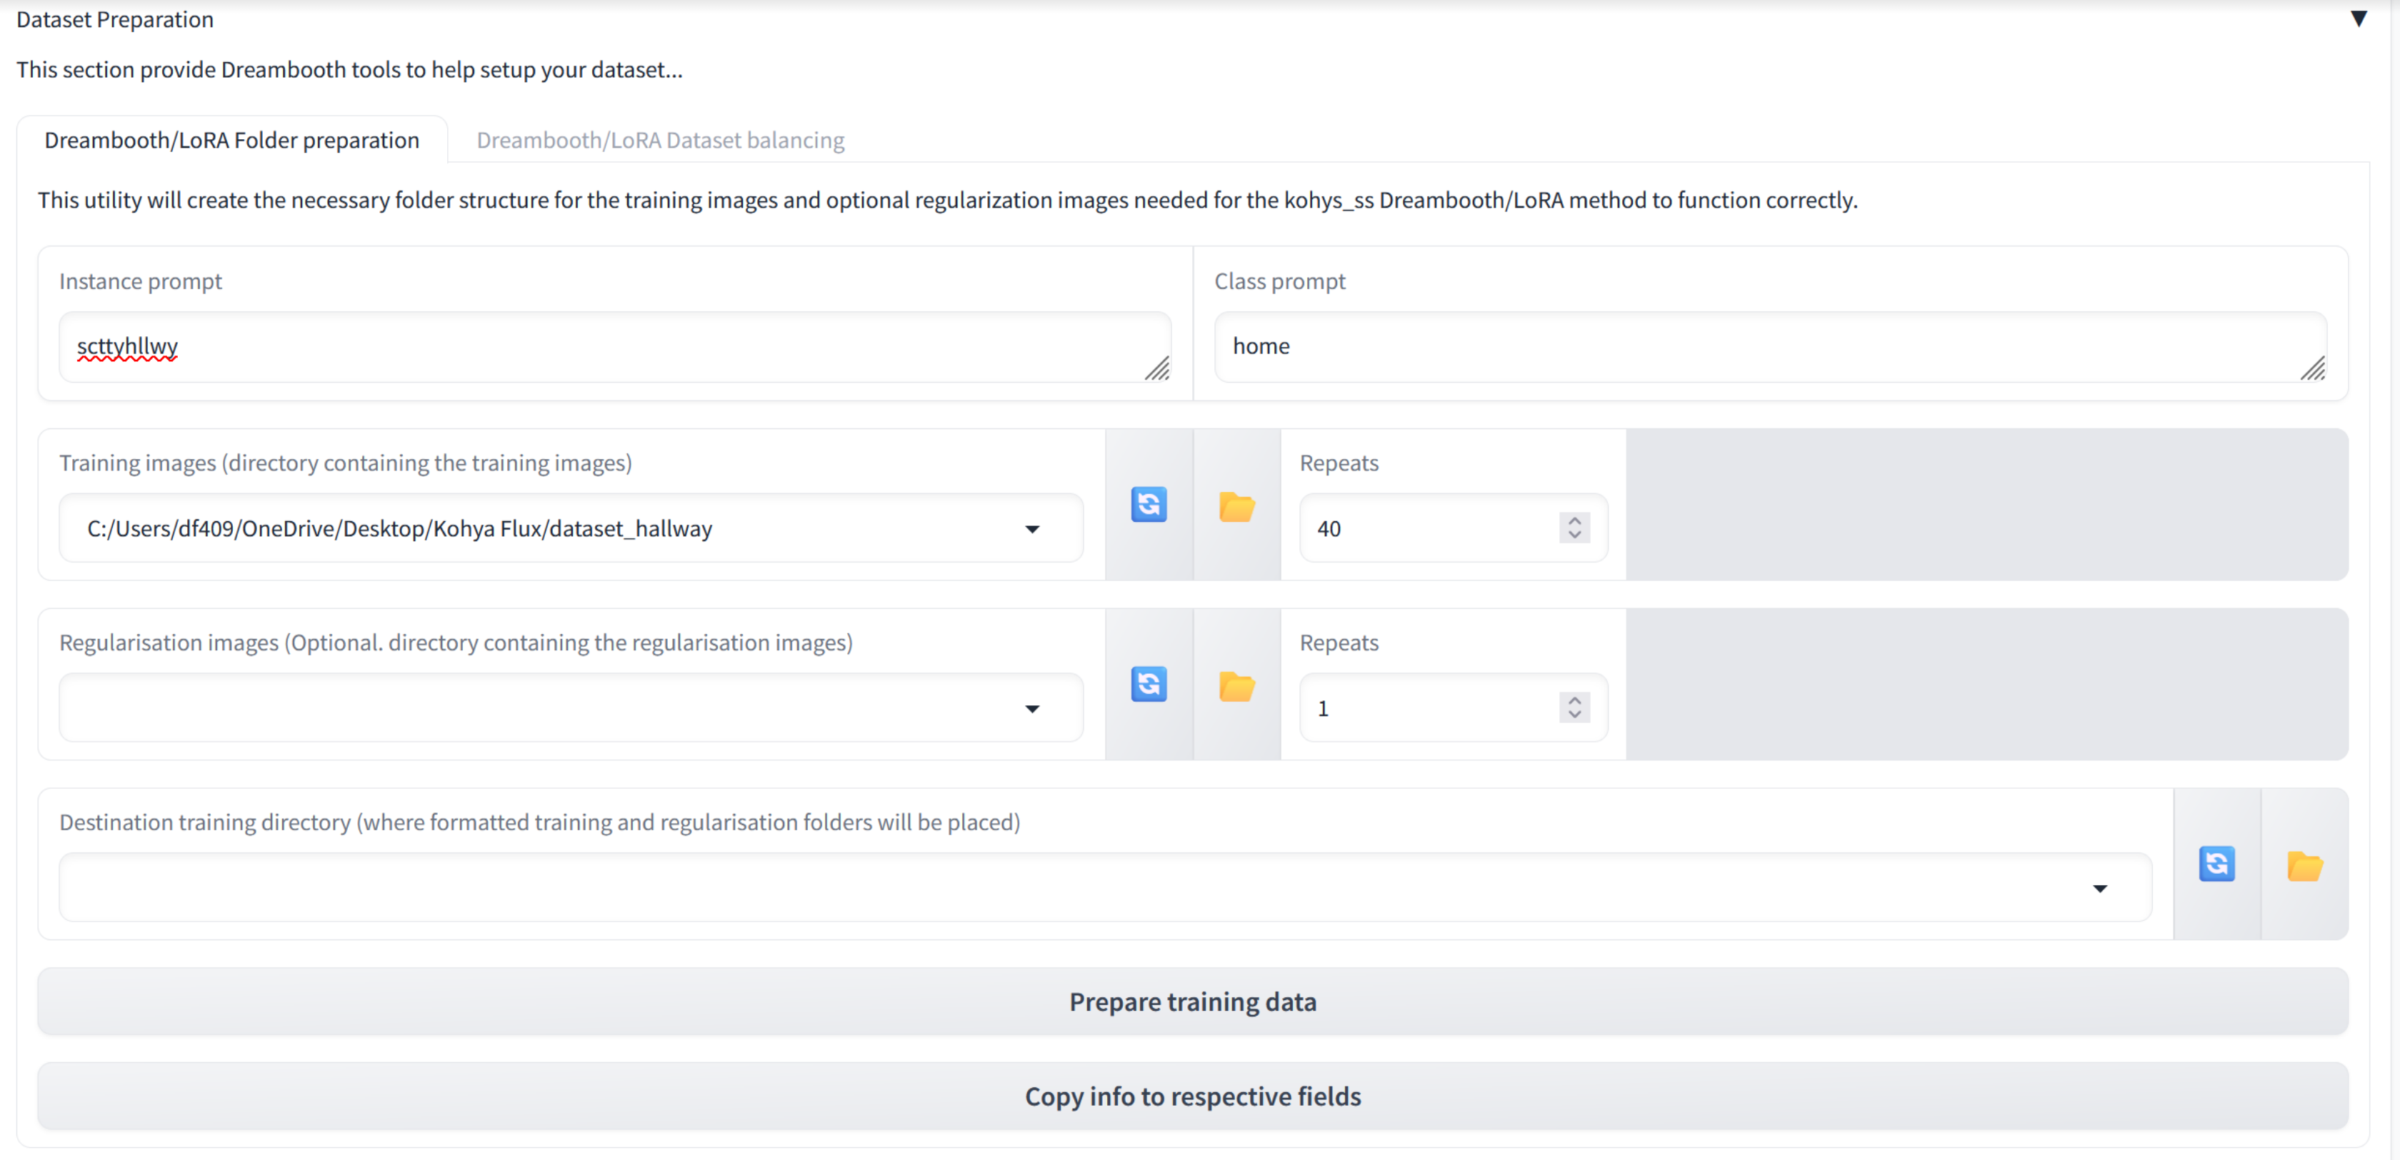The image size is (2400, 1160).
Task: Click the training images Repeats stepper arrows
Action: (1574, 528)
